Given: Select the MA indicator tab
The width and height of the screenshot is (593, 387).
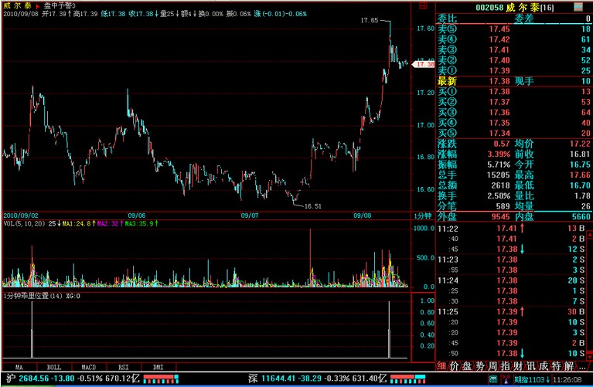Looking at the screenshot, I should [19, 366].
